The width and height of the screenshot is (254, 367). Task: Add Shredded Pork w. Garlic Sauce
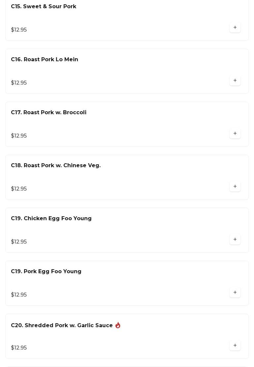point(235,345)
